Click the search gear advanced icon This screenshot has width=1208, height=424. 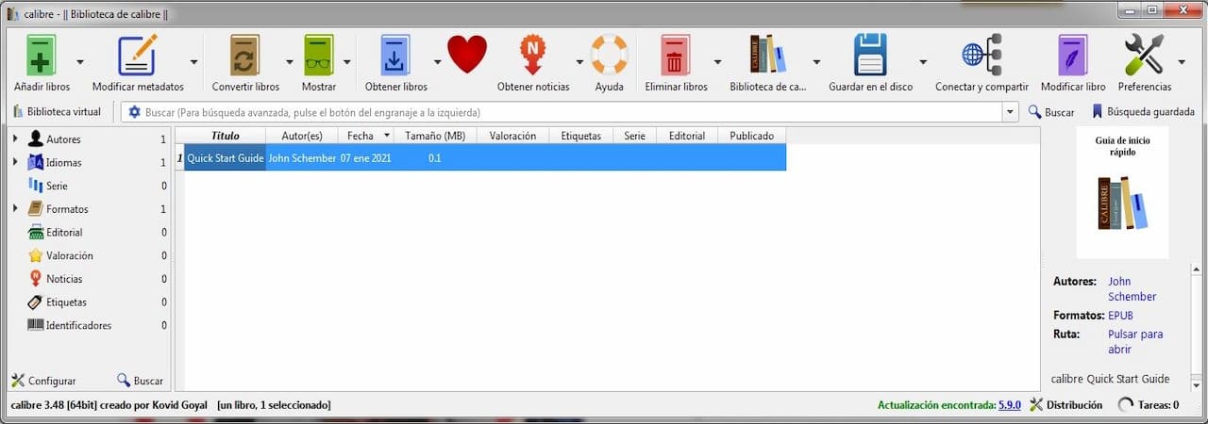click(134, 112)
